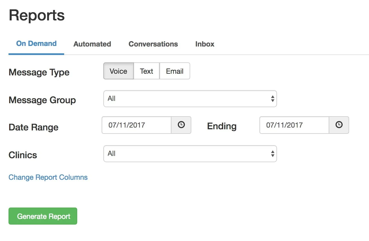This screenshot has height=241, width=369.
Task: Switch to the On Demand tab
Action: pos(36,44)
